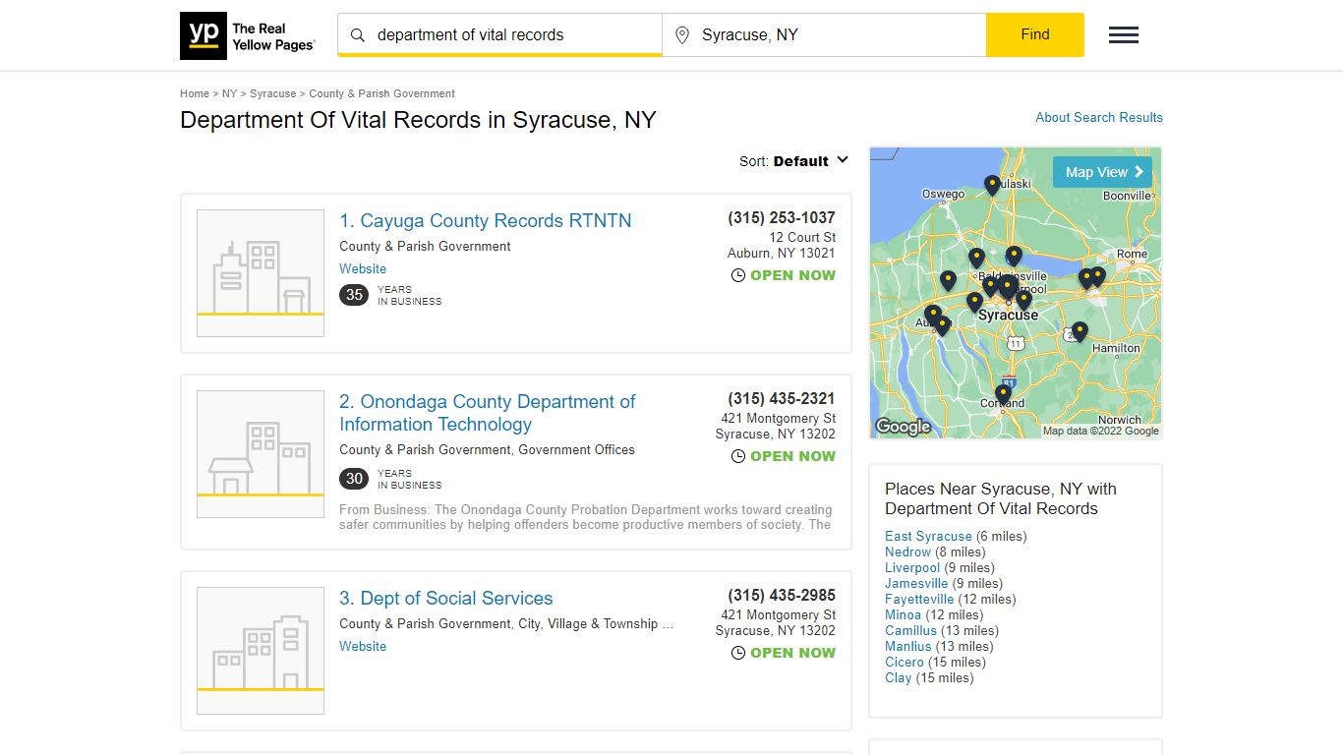The width and height of the screenshot is (1343, 755).
Task: Click the 30 years in business badge
Action: click(x=354, y=479)
